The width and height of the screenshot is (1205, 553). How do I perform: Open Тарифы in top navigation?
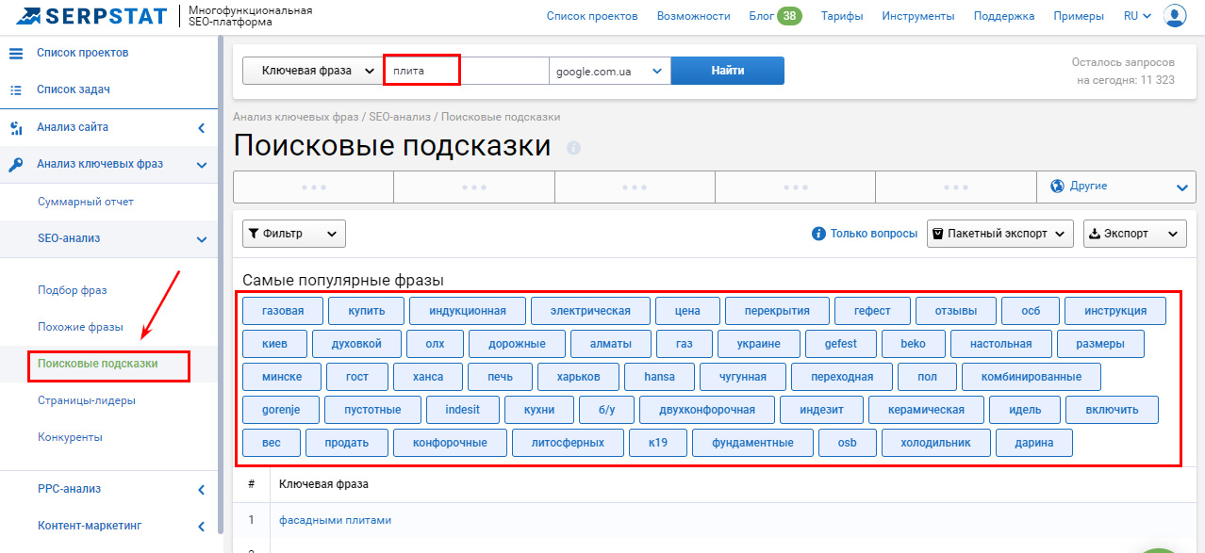click(x=842, y=16)
